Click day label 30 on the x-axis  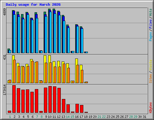coord(140,117)
